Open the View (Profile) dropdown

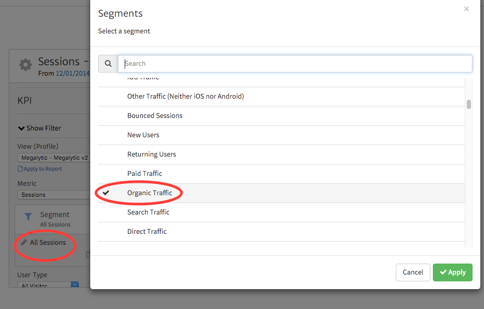click(x=54, y=158)
